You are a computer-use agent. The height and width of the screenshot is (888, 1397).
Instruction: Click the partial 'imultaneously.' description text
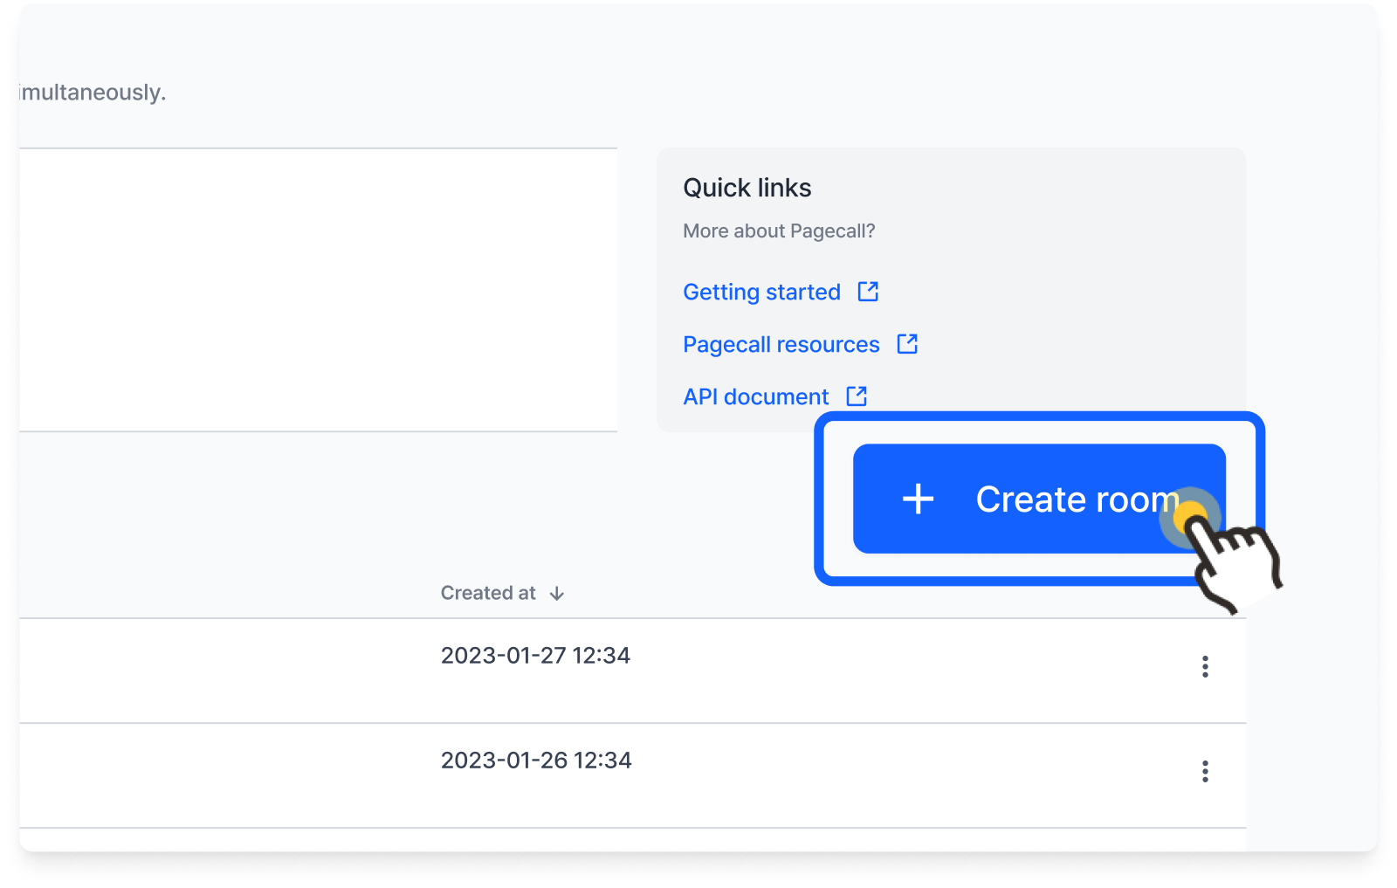(93, 93)
